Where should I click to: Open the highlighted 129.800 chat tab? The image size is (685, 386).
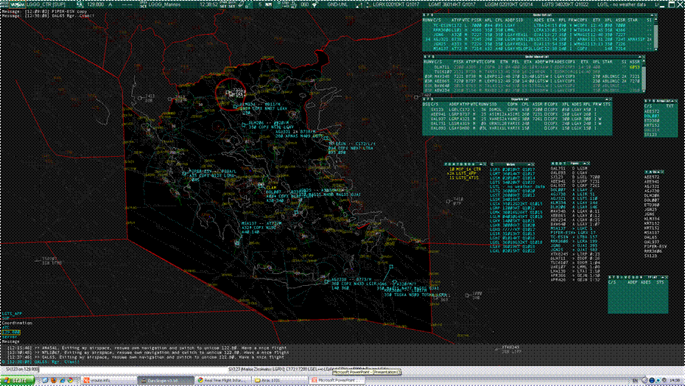11,332
